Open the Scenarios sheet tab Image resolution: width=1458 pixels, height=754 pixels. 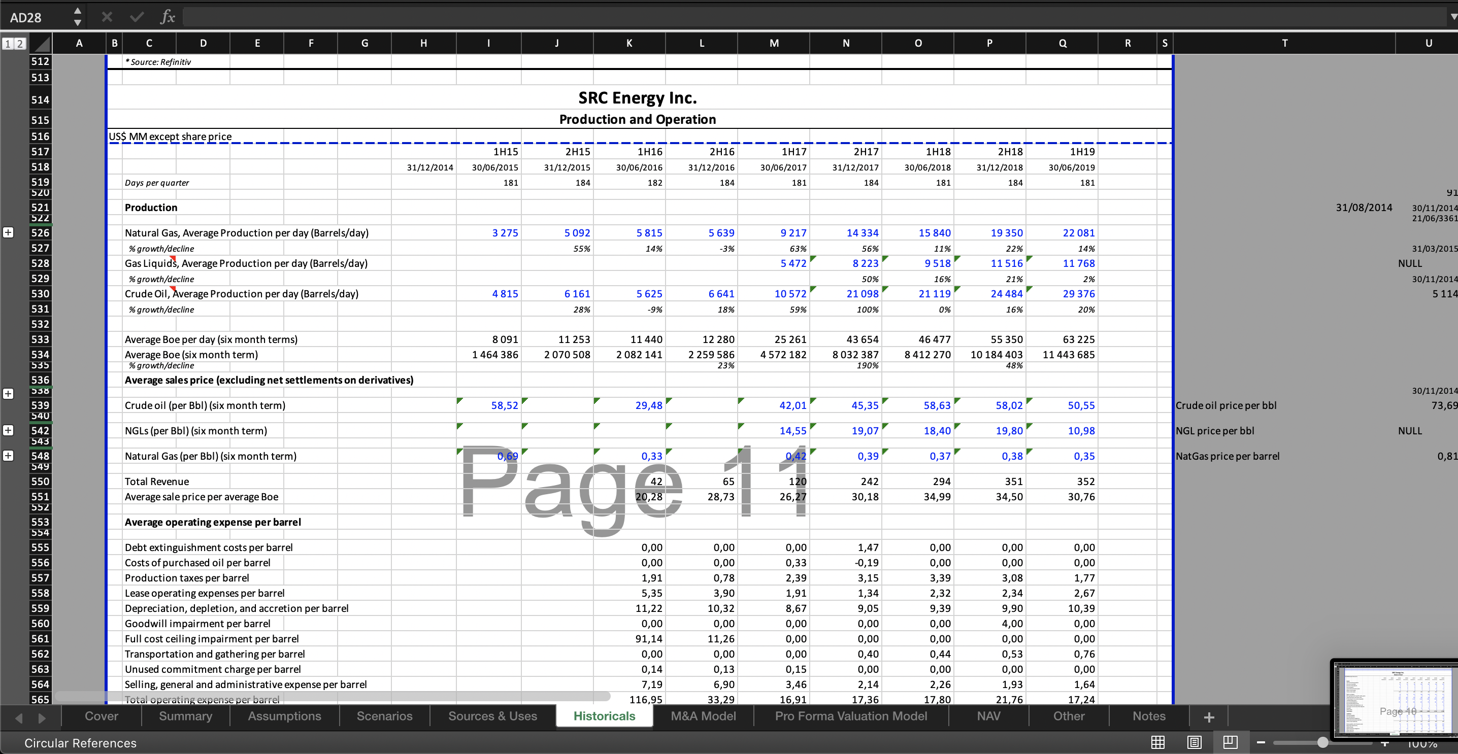[x=385, y=716]
